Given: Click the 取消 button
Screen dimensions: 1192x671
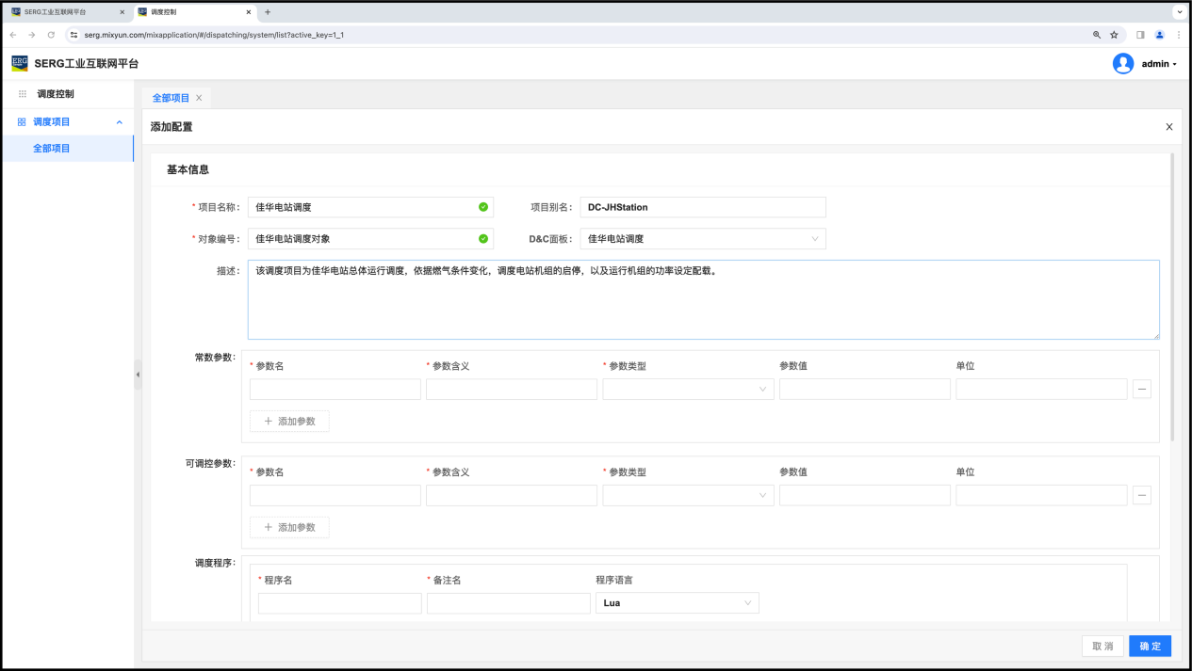Looking at the screenshot, I should pyautogui.click(x=1102, y=647).
